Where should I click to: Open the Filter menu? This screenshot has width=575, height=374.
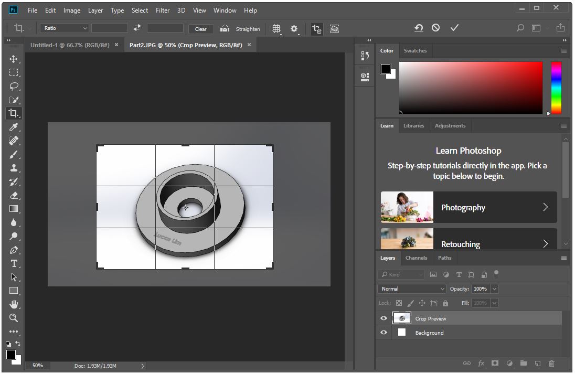tap(163, 10)
